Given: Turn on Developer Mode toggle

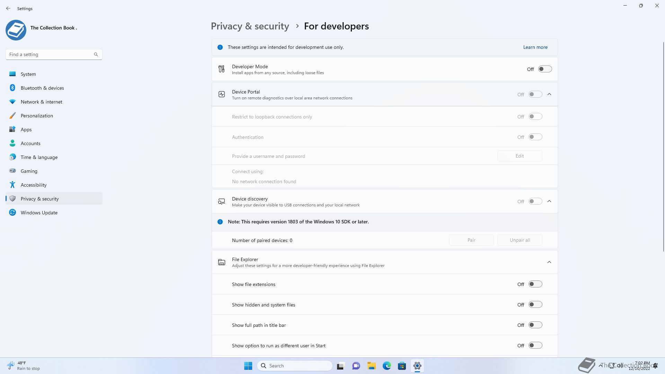Looking at the screenshot, I should click(x=544, y=69).
